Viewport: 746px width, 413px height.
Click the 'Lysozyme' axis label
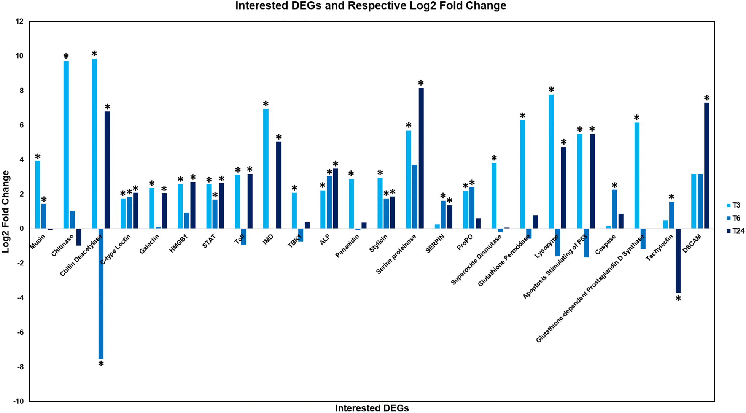click(x=547, y=246)
